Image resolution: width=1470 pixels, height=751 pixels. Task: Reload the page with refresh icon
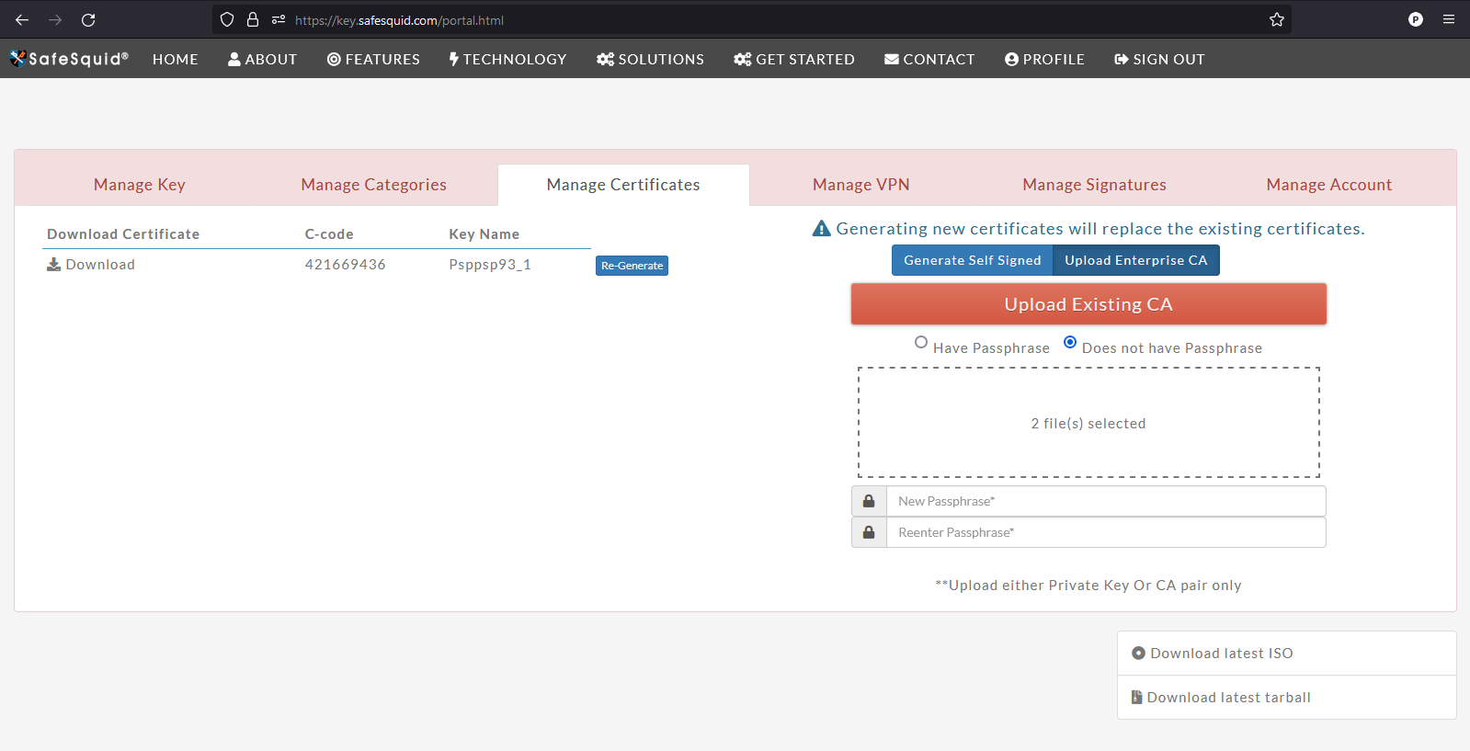pos(88,19)
